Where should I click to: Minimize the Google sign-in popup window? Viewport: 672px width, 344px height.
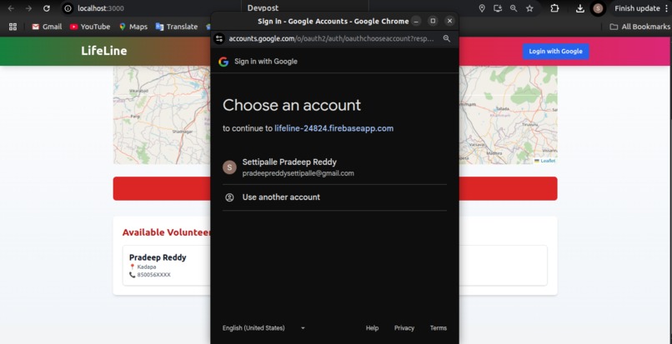[416, 21]
